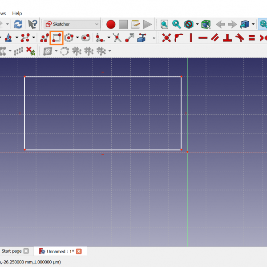Screen dimensions: 267x267
Task: Apply the Vertical constraint
Action: click(x=191, y=38)
